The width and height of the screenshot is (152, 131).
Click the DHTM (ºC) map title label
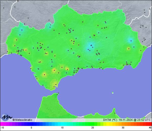[110, 120]
